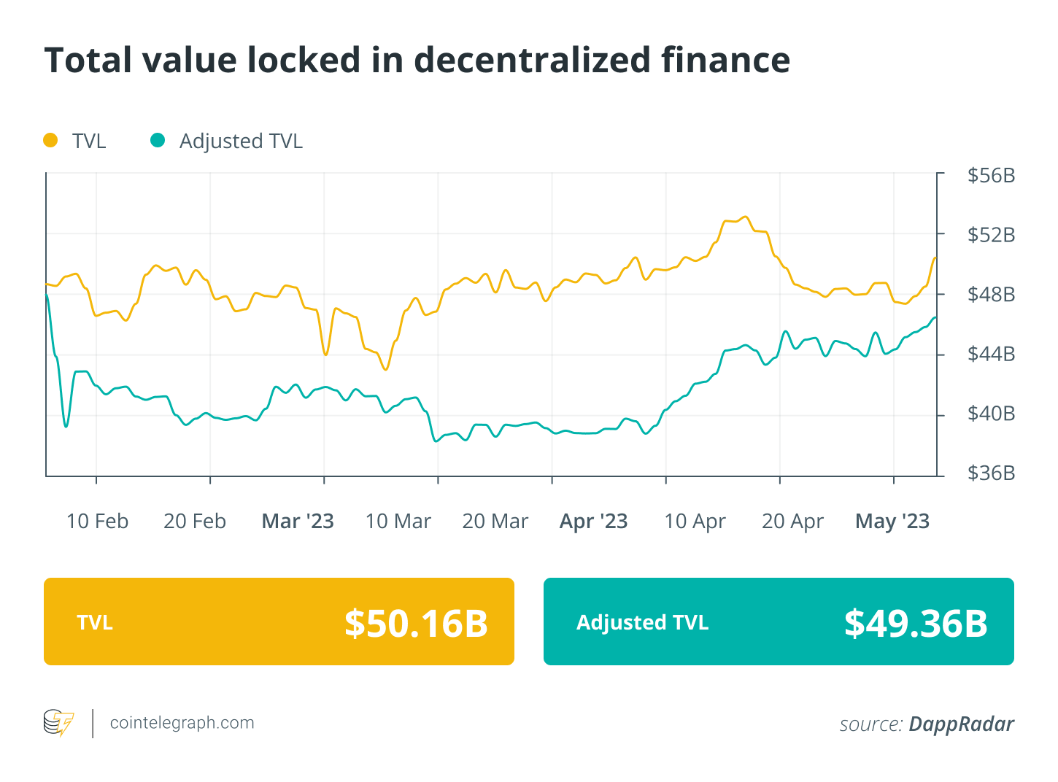This screenshot has height=782, width=1058.
Task: Click the $56B y-axis label
Action: (991, 176)
